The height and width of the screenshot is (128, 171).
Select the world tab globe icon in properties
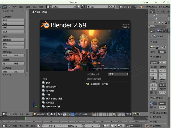point(169,31)
